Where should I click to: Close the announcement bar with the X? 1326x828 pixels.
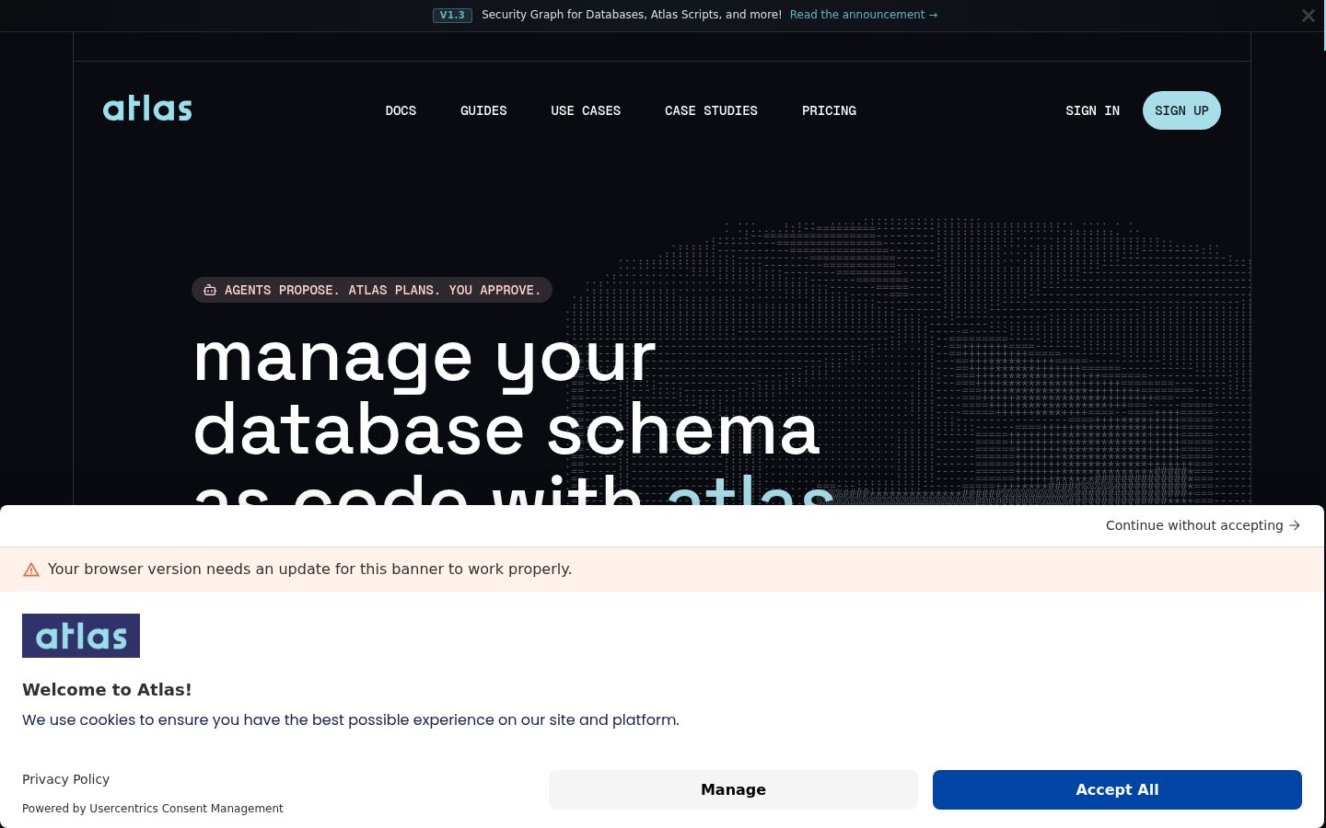[1308, 16]
